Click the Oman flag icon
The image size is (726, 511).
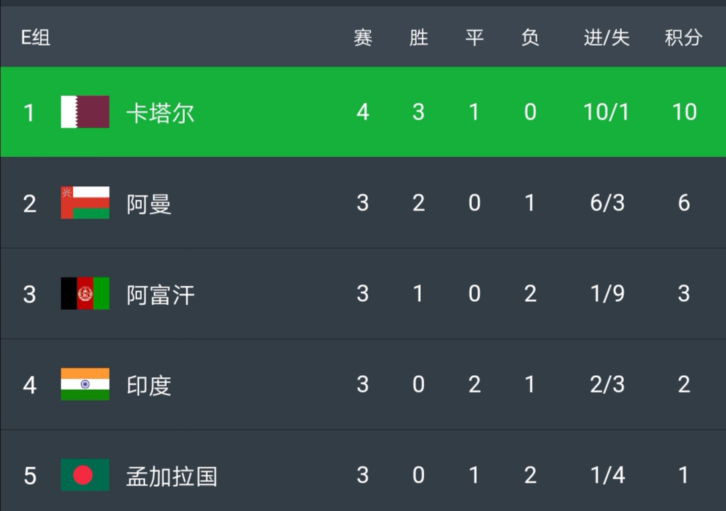[84, 203]
